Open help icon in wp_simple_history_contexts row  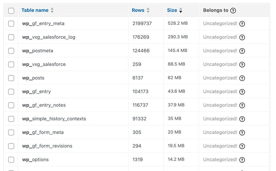242,119
